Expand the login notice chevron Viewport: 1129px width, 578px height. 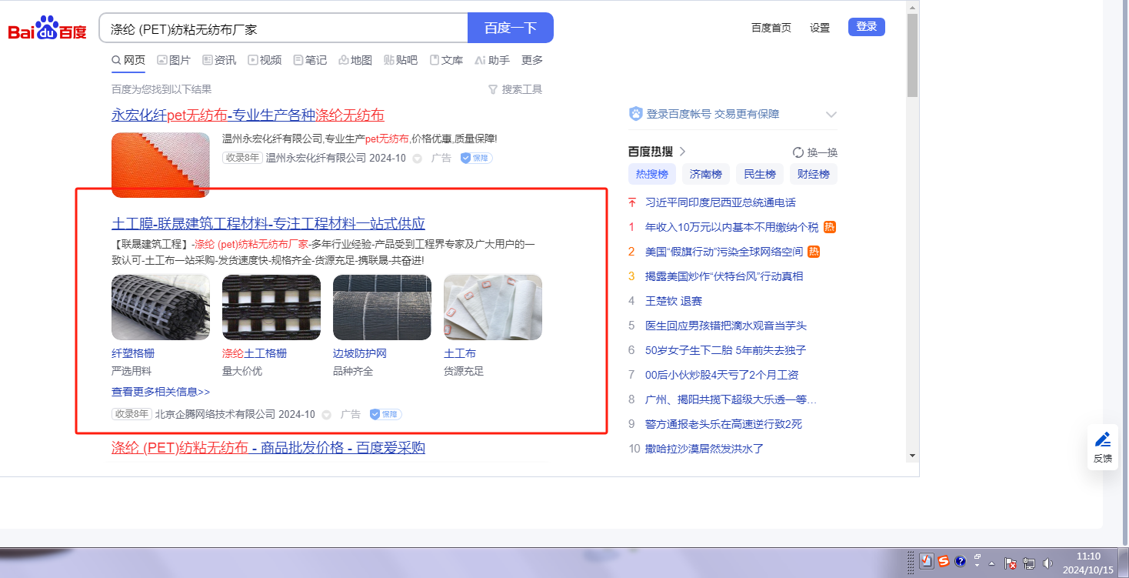pyautogui.click(x=831, y=115)
